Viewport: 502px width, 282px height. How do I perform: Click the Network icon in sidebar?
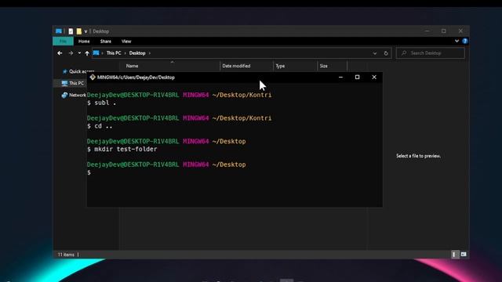click(64, 95)
